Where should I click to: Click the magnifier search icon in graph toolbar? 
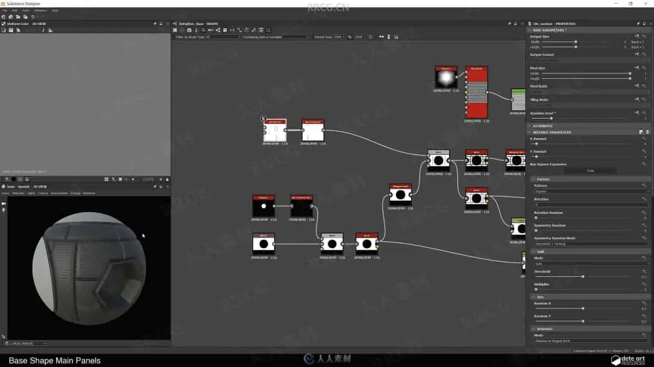(x=203, y=30)
